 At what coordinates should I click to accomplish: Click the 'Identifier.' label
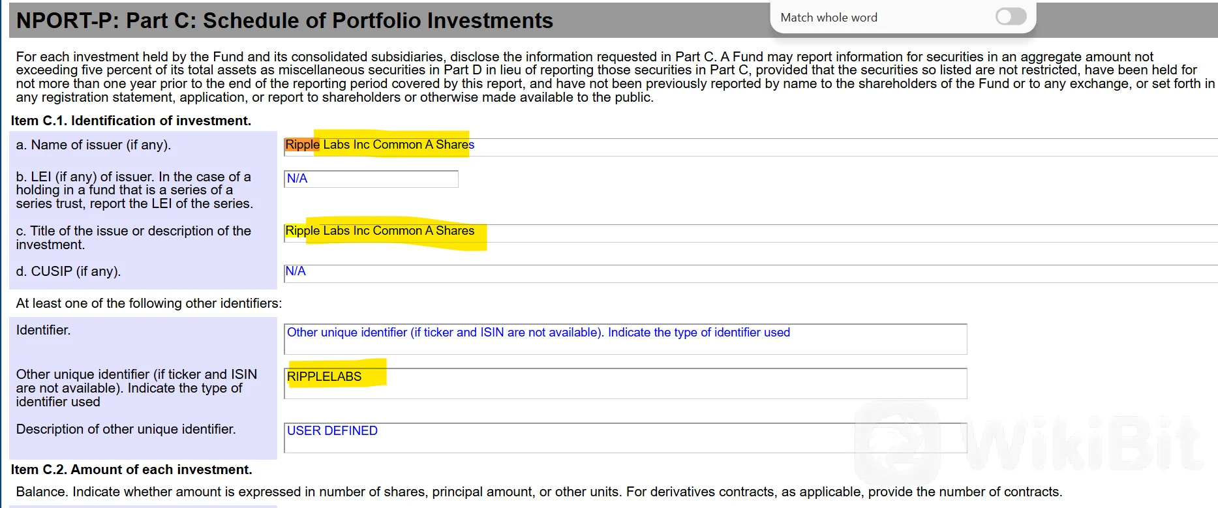point(43,330)
